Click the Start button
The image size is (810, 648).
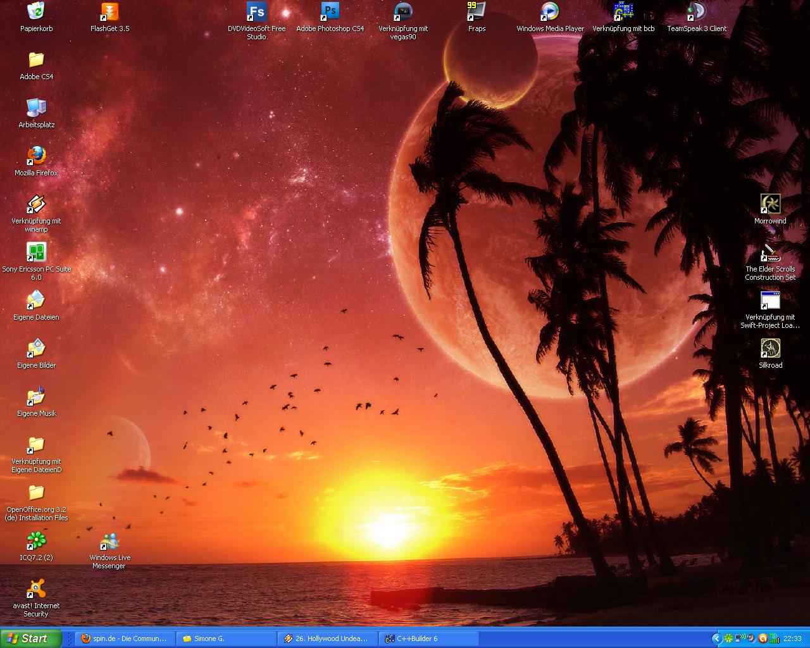30,639
